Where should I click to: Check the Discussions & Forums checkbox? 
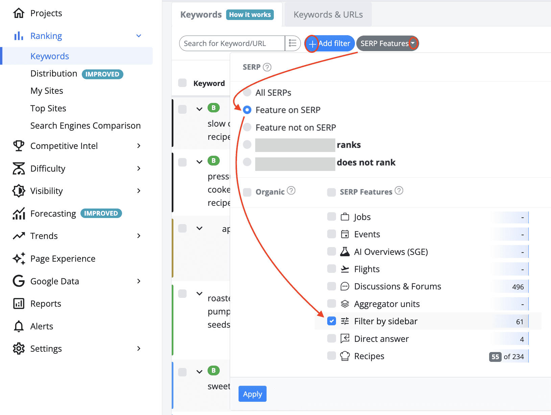(x=332, y=286)
